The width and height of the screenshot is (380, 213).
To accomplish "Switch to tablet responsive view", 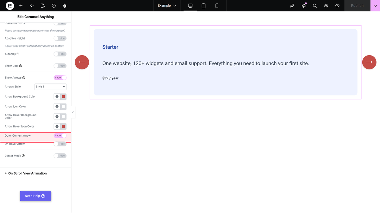I will click(x=204, y=6).
